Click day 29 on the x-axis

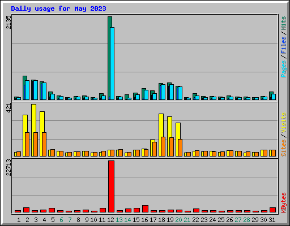pos(255,220)
